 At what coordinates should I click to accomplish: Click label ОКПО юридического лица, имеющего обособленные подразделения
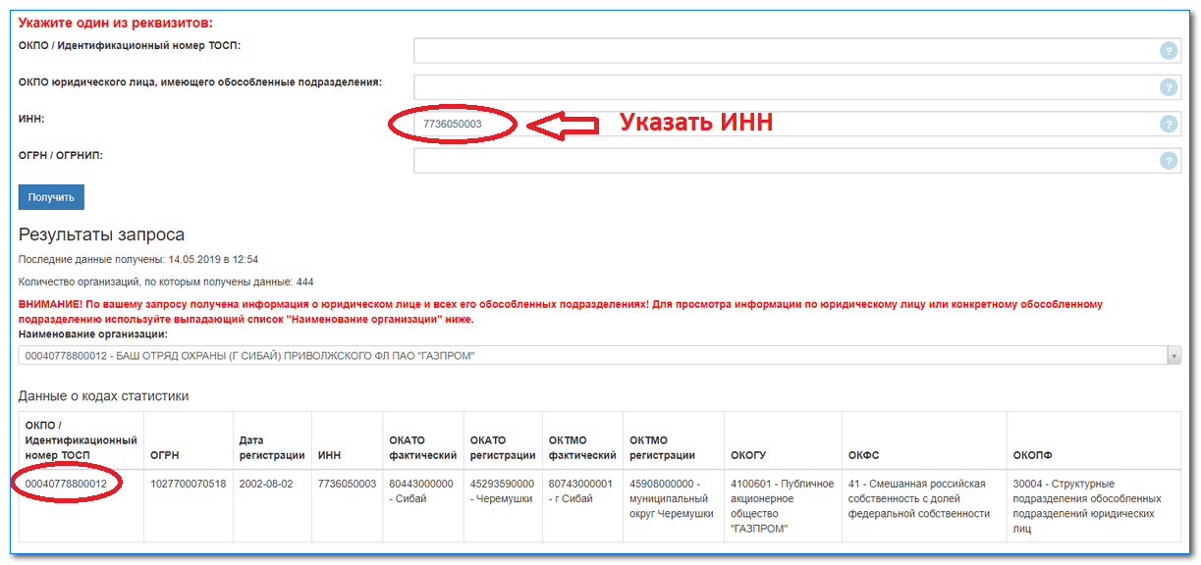pos(200,81)
